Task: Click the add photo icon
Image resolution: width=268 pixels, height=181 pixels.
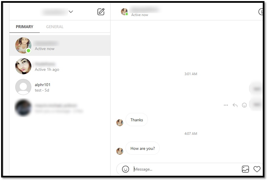Action: [x=245, y=169]
